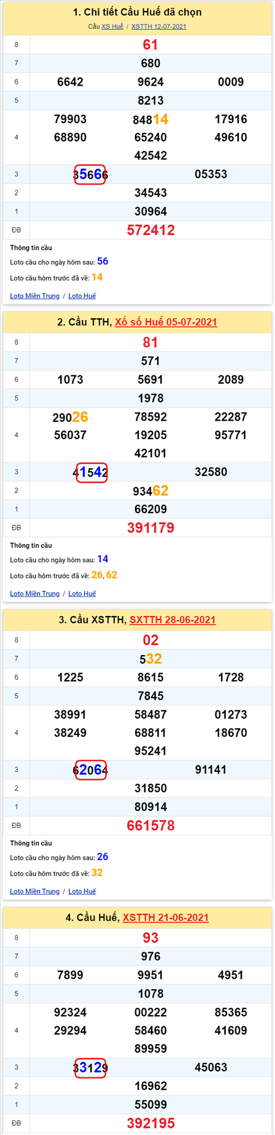Click the number 32580
Viewport: 275px width, 1135px height.
tap(211, 472)
